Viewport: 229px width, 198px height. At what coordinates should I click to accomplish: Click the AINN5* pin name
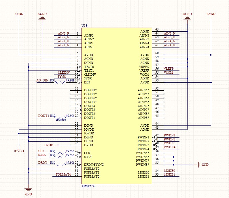143,90
